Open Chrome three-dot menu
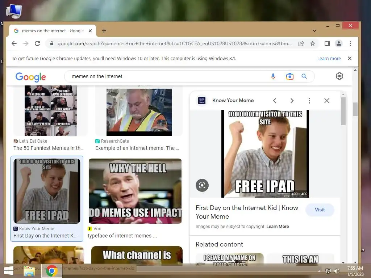The height and width of the screenshot is (278, 371). (x=350, y=43)
